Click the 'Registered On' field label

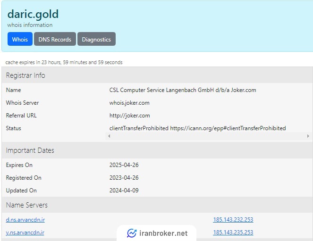24,178
